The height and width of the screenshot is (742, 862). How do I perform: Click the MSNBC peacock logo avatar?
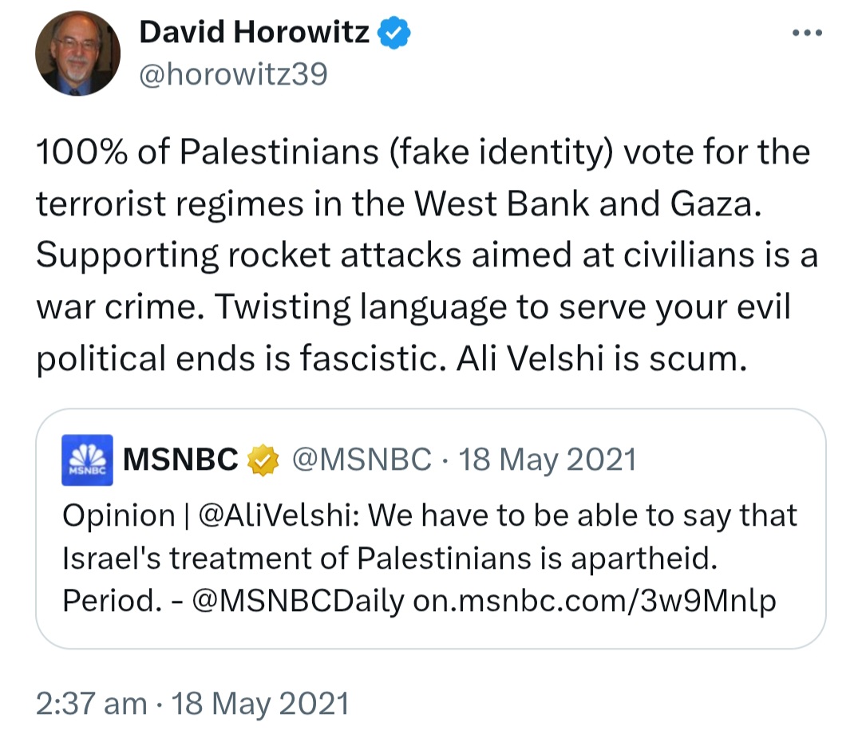click(85, 460)
